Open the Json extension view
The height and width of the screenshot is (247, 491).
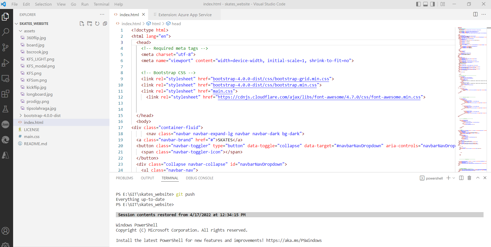click(x=5, y=124)
